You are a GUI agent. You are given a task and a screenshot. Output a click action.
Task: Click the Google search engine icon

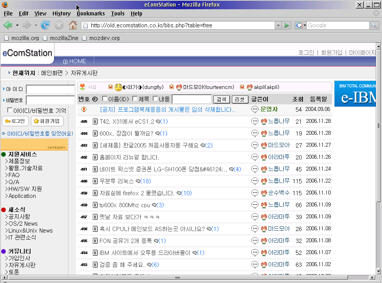(x=299, y=25)
